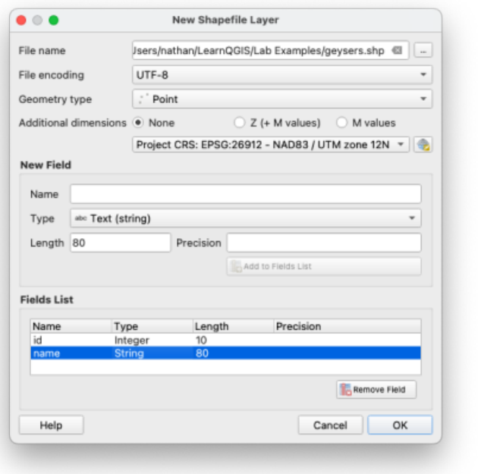Image resolution: width=478 pixels, height=474 pixels.
Task: Click the Length field showing 80
Action: [x=121, y=243]
